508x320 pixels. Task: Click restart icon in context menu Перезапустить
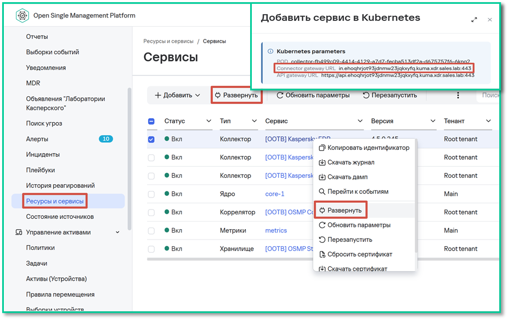point(322,240)
